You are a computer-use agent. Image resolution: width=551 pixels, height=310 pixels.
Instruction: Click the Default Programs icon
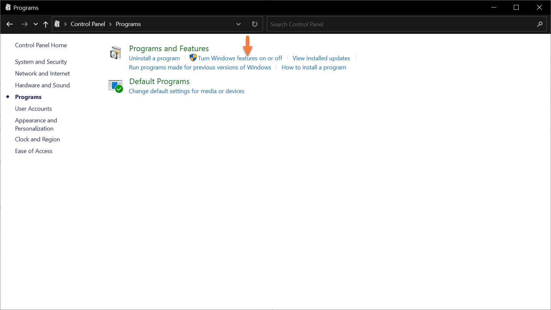click(115, 86)
